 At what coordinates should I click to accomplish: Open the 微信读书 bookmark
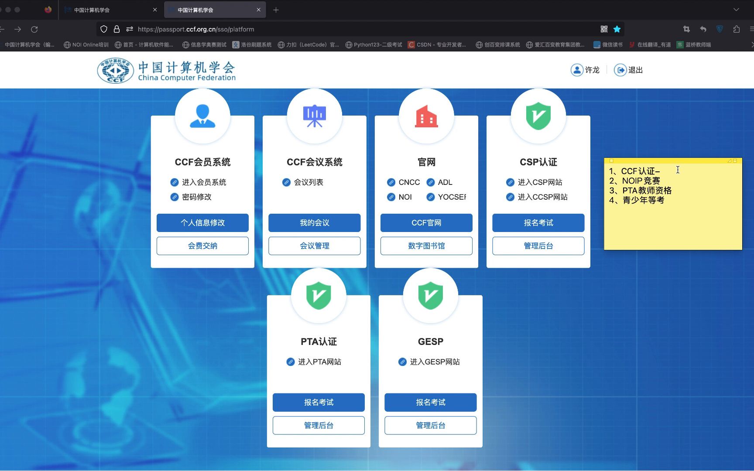tap(608, 44)
